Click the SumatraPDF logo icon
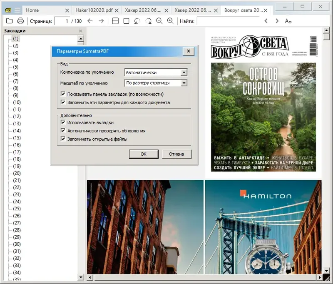This screenshot has width=333, height=284. point(8,10)
